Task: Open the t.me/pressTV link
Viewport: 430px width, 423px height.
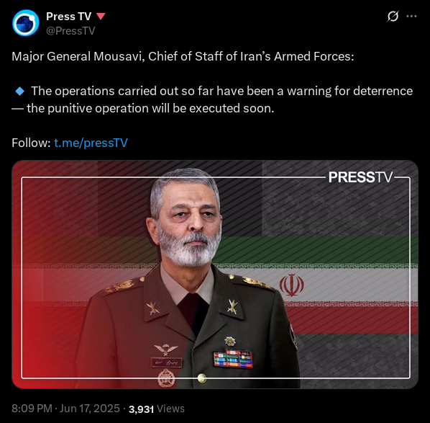Action: (91, 143)
